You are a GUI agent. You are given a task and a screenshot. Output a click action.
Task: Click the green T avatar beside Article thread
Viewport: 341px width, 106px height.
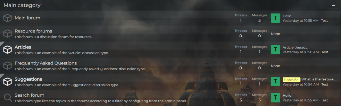(275, 50)
